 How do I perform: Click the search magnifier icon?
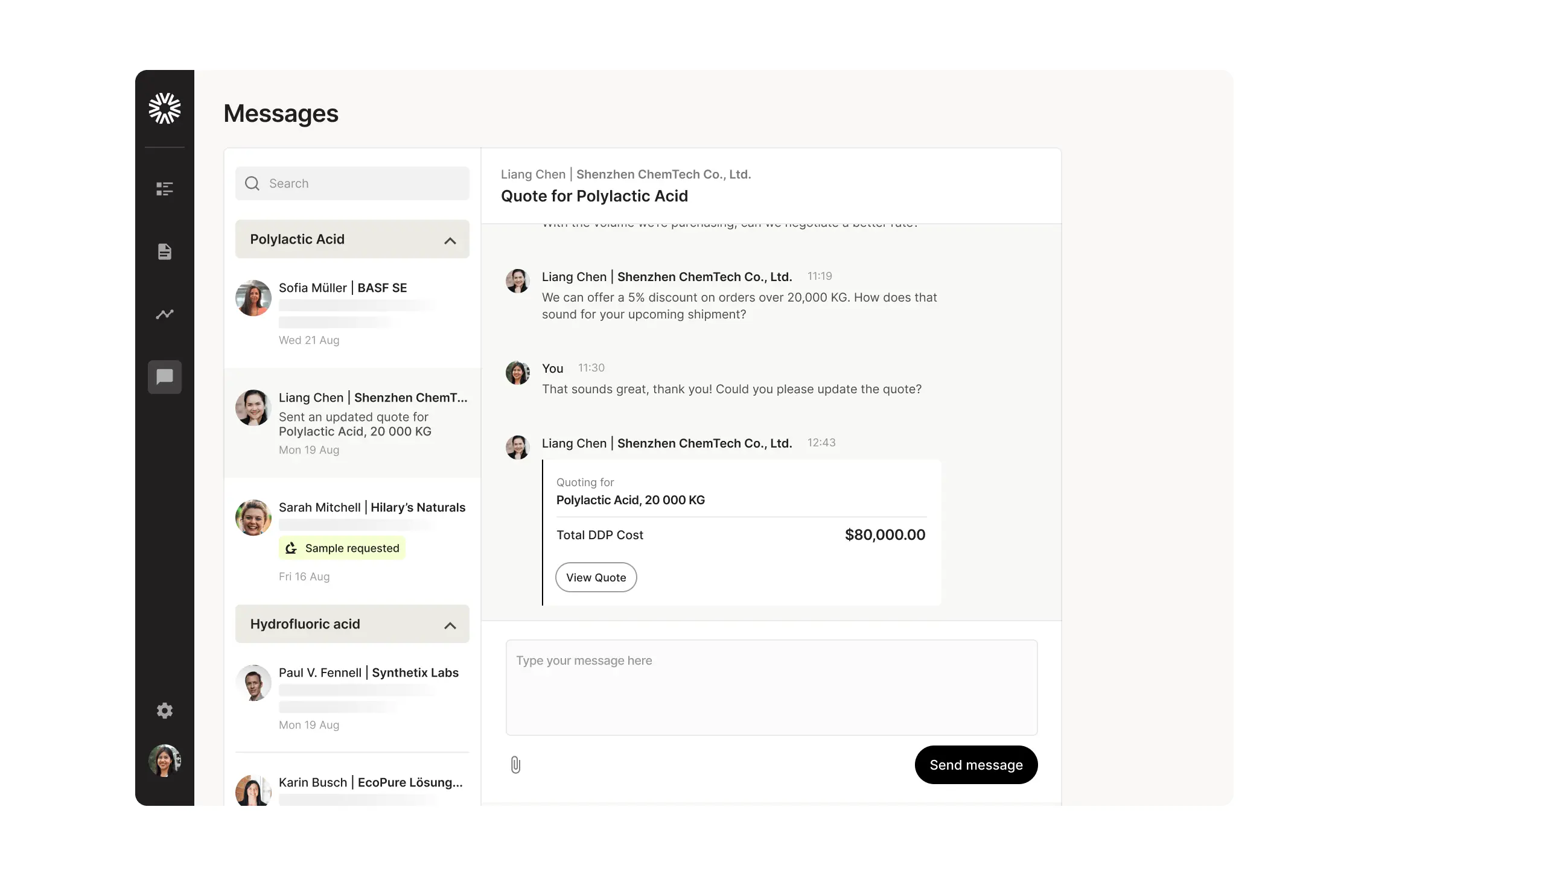point(252,183)
